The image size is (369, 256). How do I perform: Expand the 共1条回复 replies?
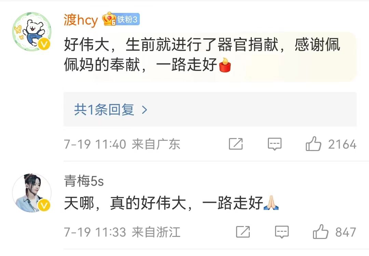click(210, 109)
